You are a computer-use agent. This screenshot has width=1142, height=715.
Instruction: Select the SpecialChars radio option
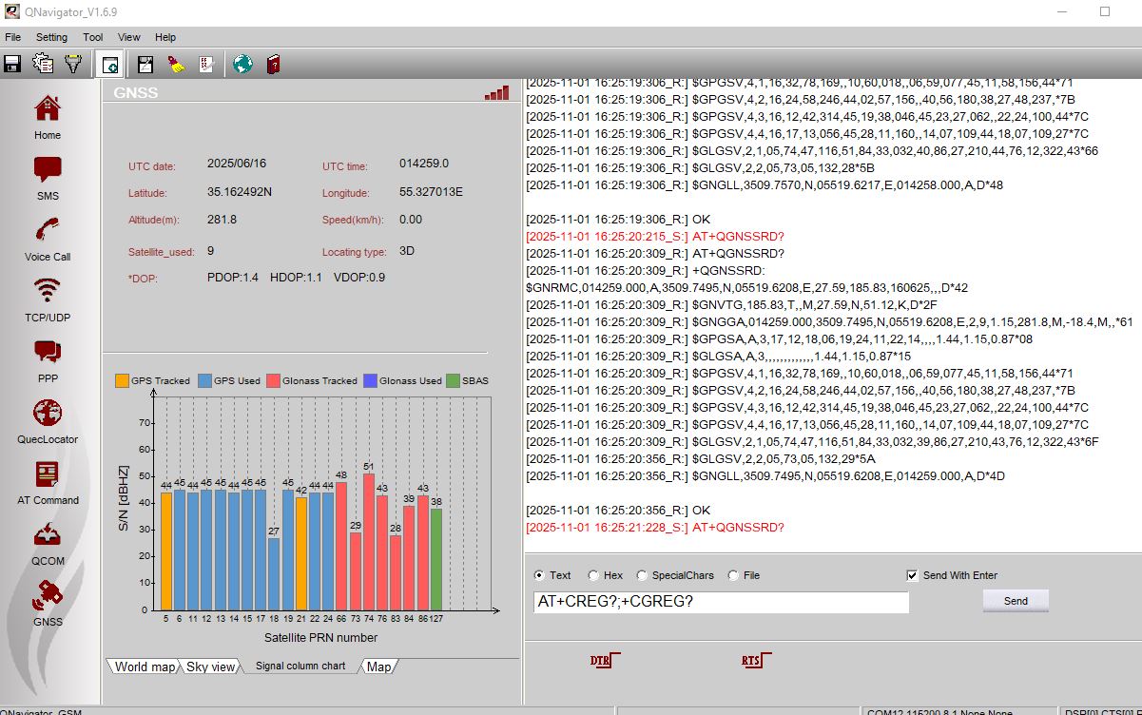point(643,575)
